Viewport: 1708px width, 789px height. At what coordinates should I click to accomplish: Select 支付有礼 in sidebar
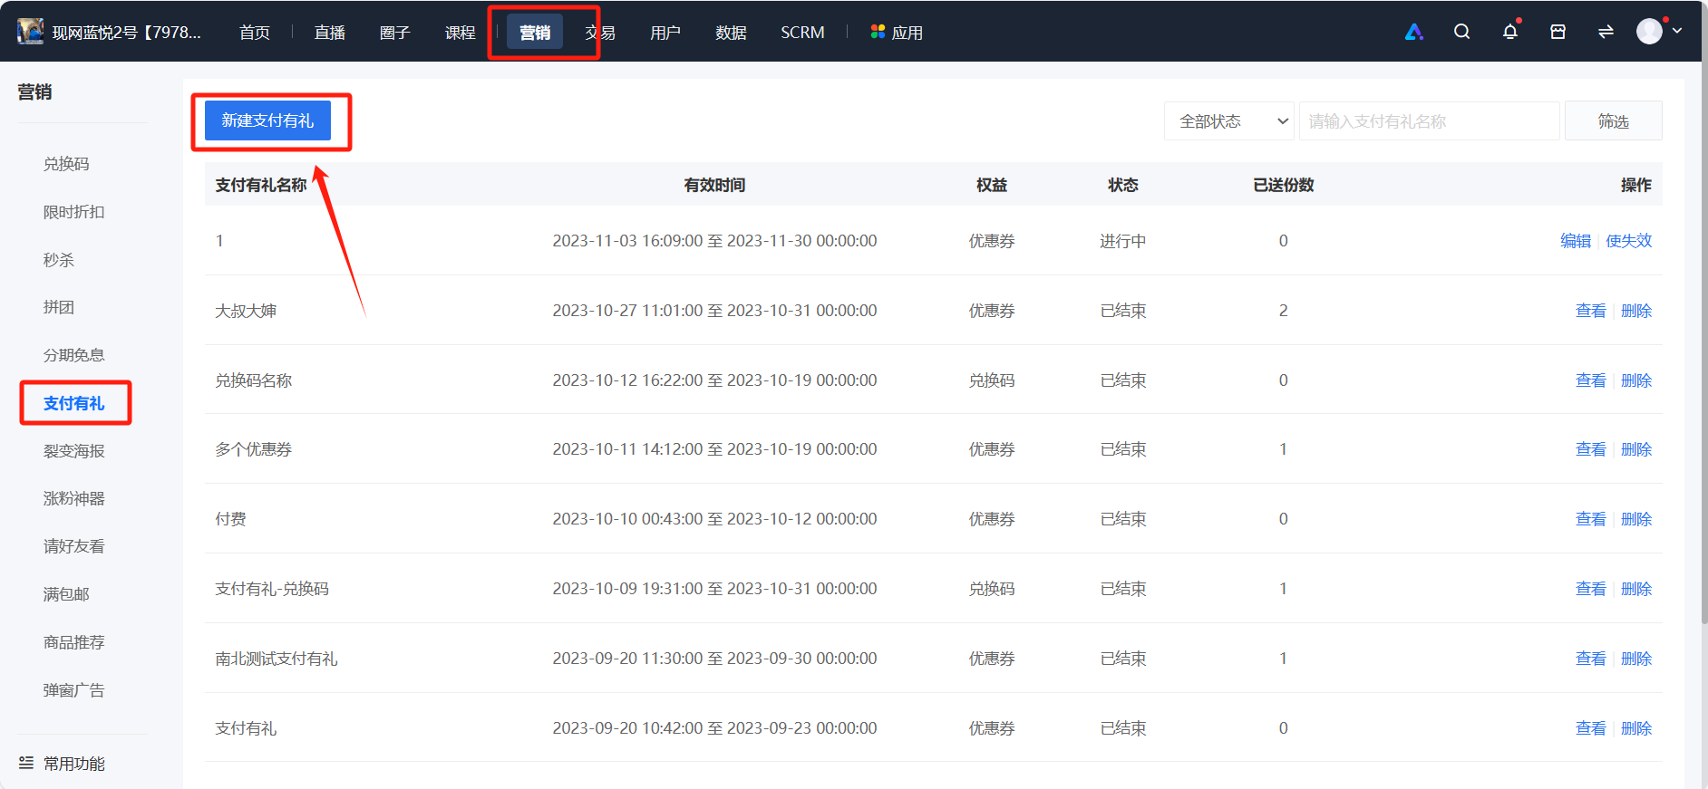[74, 403]
